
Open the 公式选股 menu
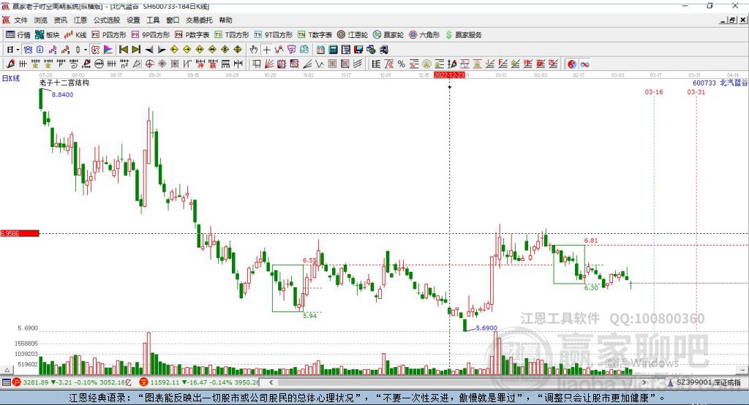click(107, 20)
